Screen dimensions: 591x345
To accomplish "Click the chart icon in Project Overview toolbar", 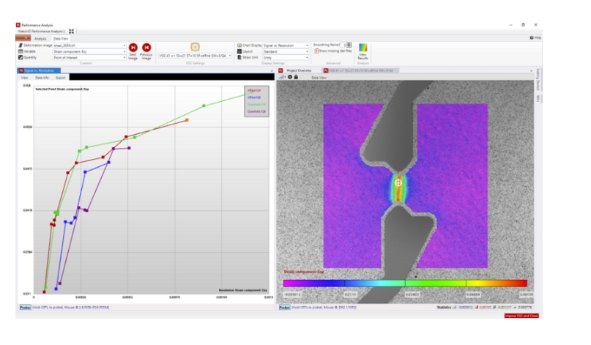I will click(x=282, y=77).
